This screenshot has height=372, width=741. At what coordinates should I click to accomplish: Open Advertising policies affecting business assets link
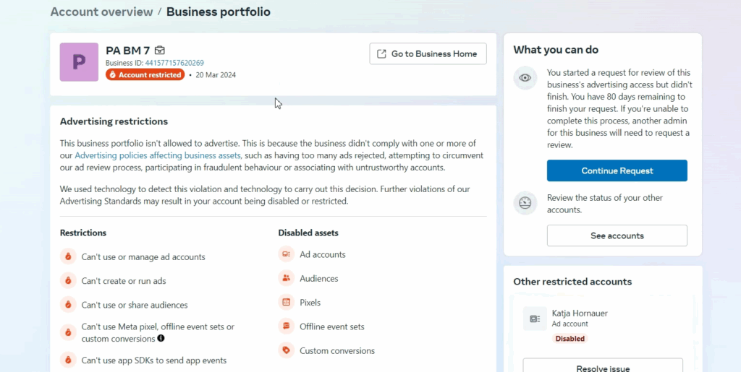(158, 155)
